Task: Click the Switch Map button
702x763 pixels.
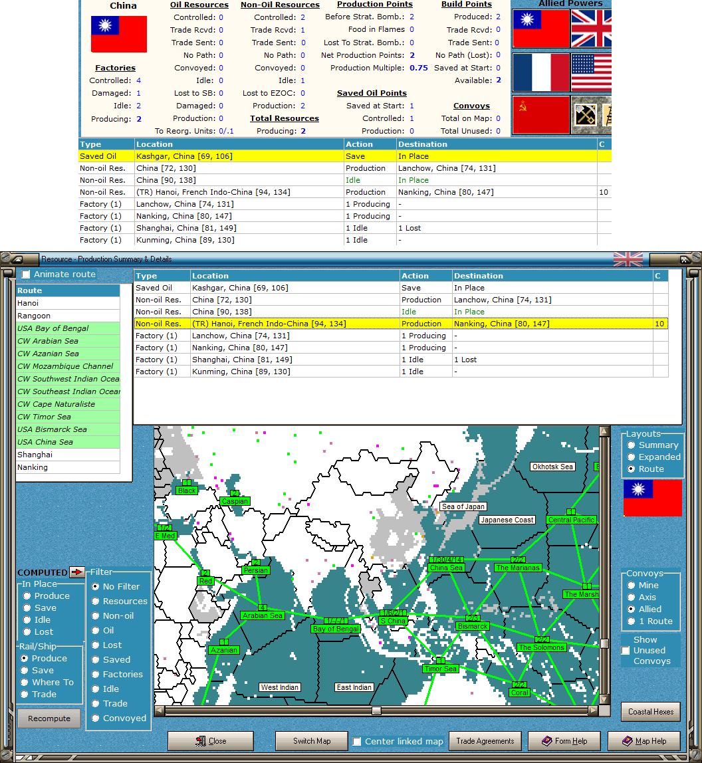Action: pyautogui.click(x=312, y=741)
